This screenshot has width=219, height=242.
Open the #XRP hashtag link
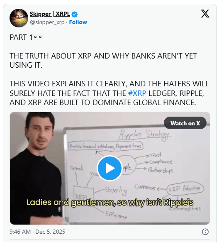(137, 93)
